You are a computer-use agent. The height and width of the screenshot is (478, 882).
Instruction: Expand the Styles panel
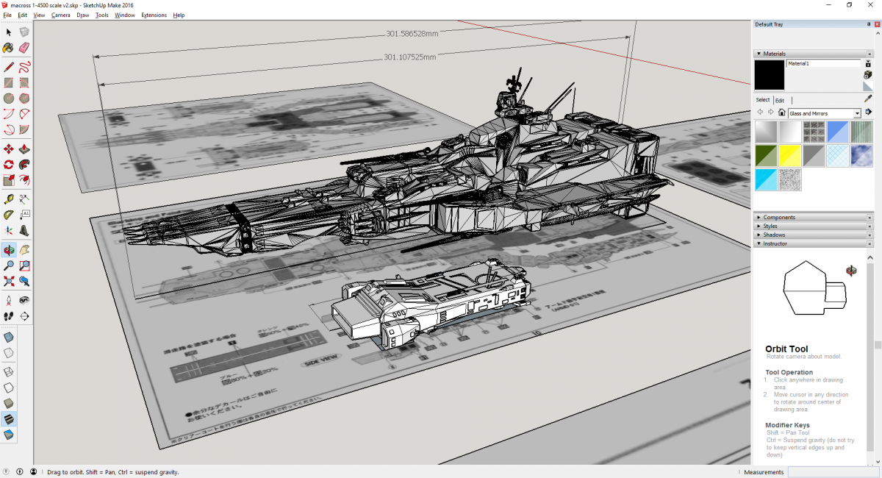(x=758, y=226)
